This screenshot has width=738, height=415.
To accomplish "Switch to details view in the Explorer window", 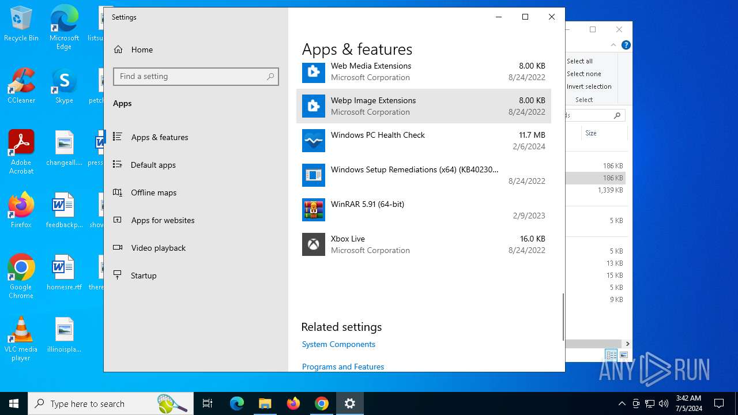I will tap(611, 355).
